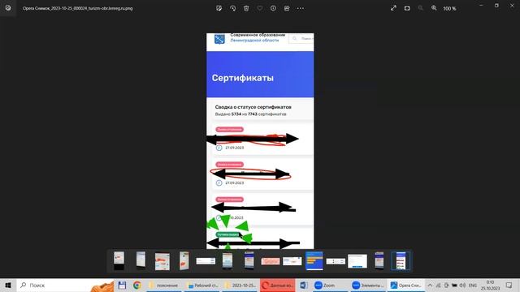Click the 100 % zoom level
The width and height of the screenshot is (520, 292).
tap(449, 9)
